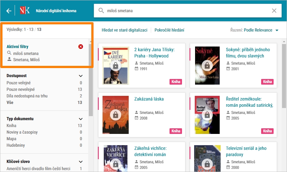Click 'Smetana, Miloš' author on the Zakázaná láska card
Screen dimensions: 287x172
[x=151, y=113]
